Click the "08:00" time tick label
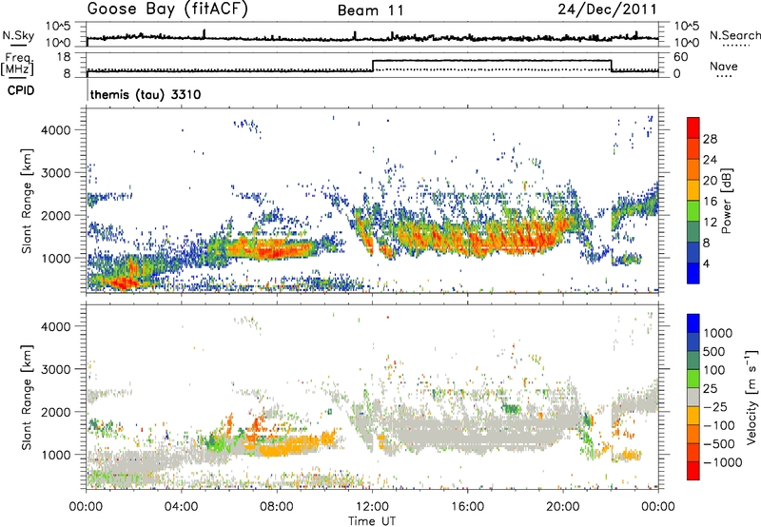761x527 pixels. pos(276,507)
